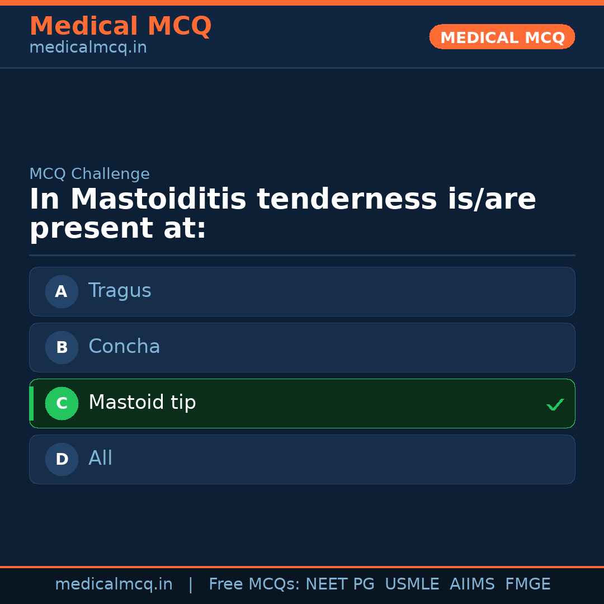Select the AIIMS footer label
Image resolution: width=604 pixels, height=604 pixels.
pos(472,584)
